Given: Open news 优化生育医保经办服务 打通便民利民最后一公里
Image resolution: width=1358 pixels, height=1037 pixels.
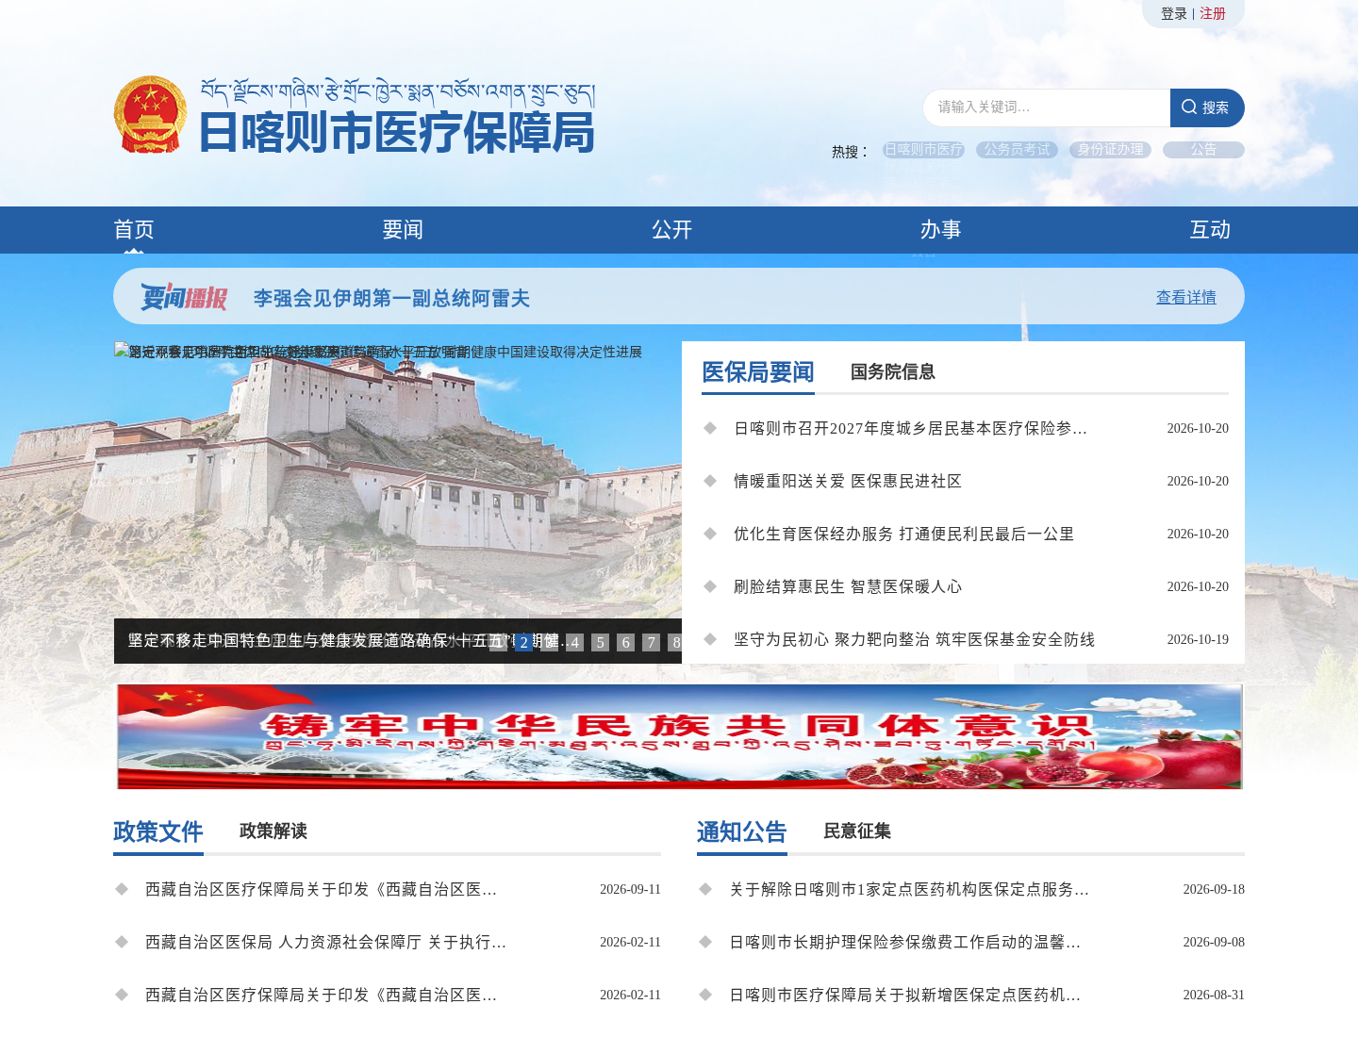Looking at the screenshot, I should tap(903, 534).
